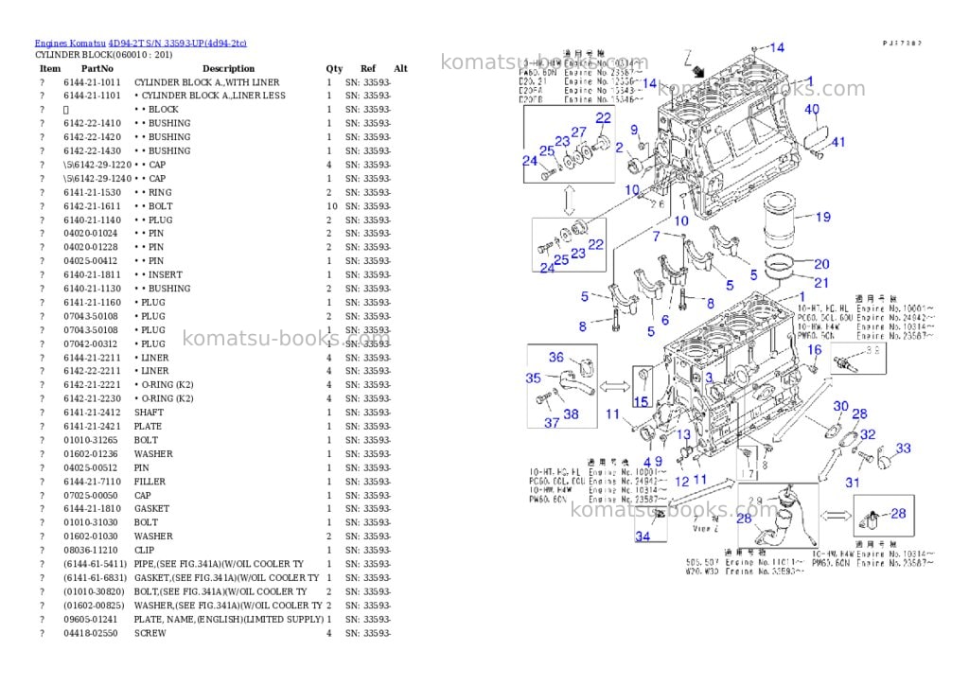Click callout 32 in the diagram
The width and height of the screenshot is (969, 686).
(x=868, y=434)
